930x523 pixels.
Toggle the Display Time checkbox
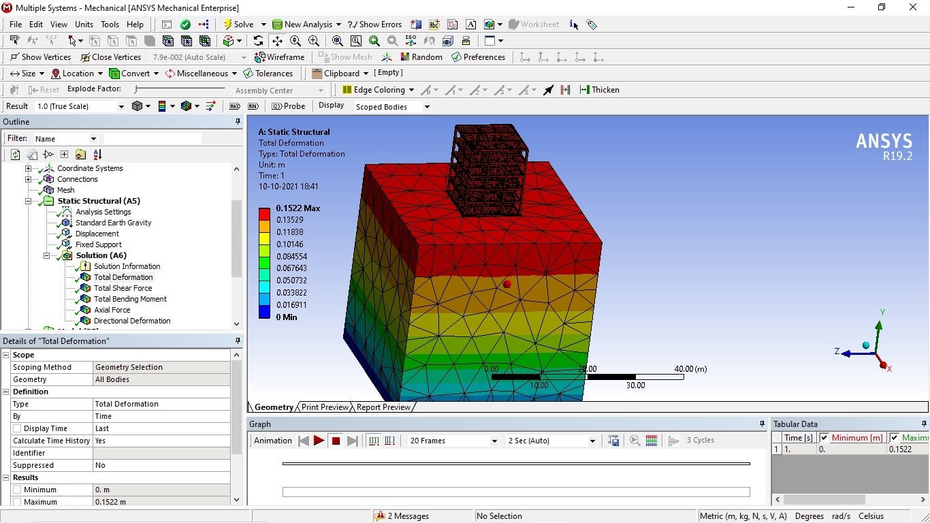17,428
